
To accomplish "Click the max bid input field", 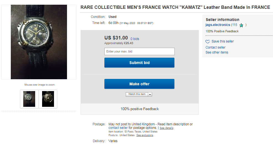I will (139, 52).
